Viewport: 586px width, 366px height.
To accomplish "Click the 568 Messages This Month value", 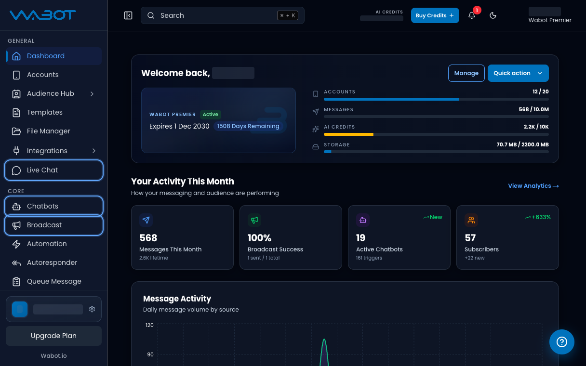I will point(148,238).
